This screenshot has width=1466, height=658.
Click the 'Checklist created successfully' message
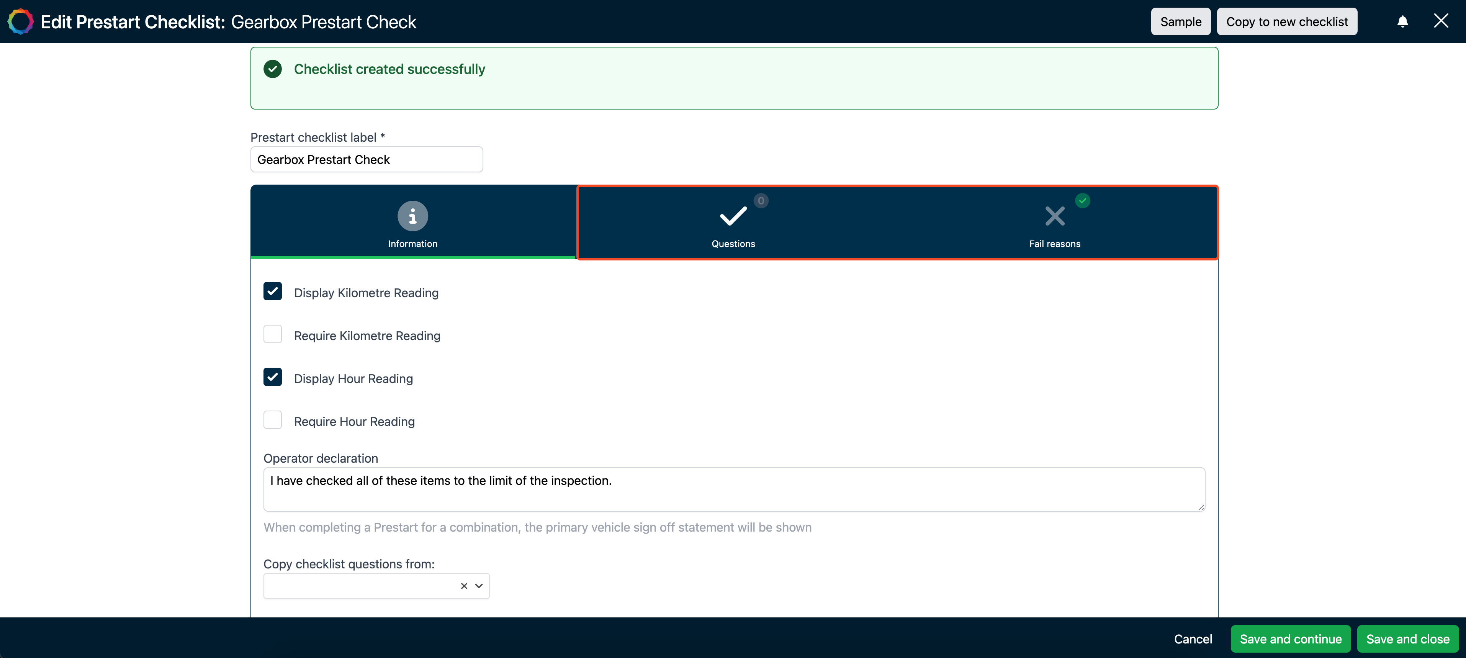point(389,69)
